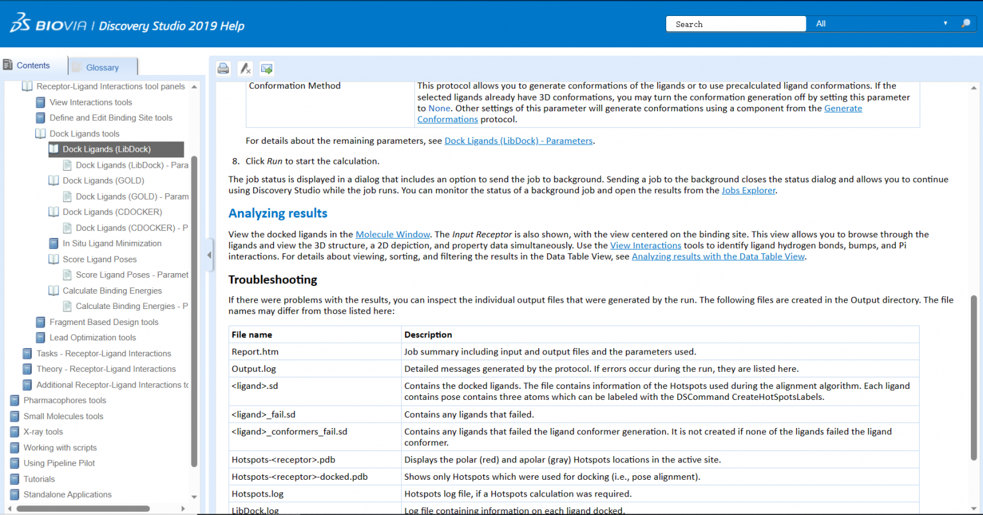Click the magnifier search icon in header
The width and height of the screenshot is (983, 515).
966,24
